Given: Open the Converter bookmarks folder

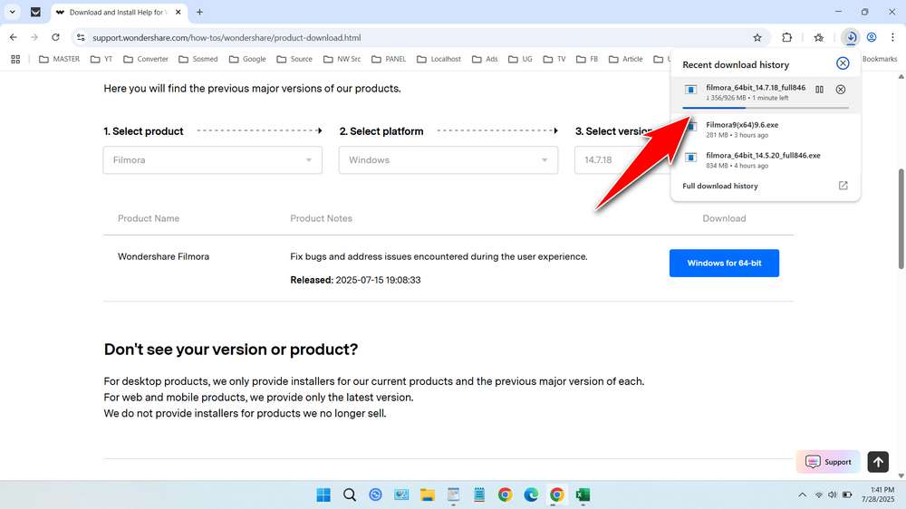Looking at the screenshot, I should coord(146,59).
